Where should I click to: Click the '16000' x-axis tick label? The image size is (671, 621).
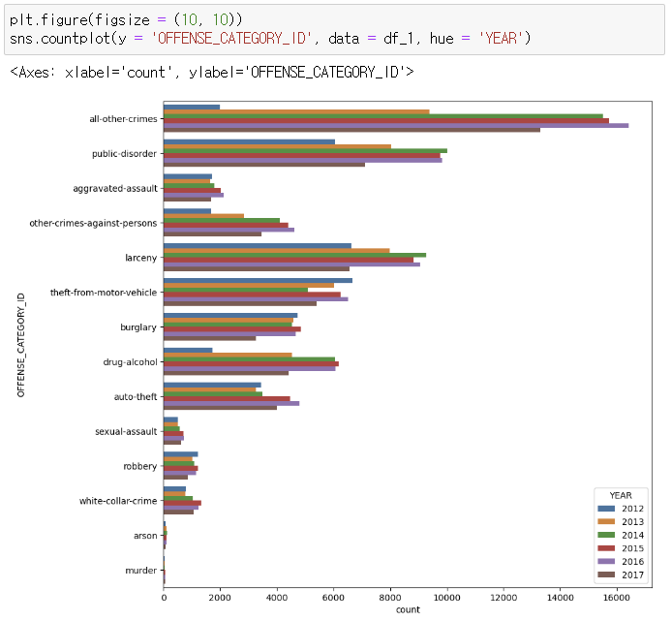click(617, 598)
